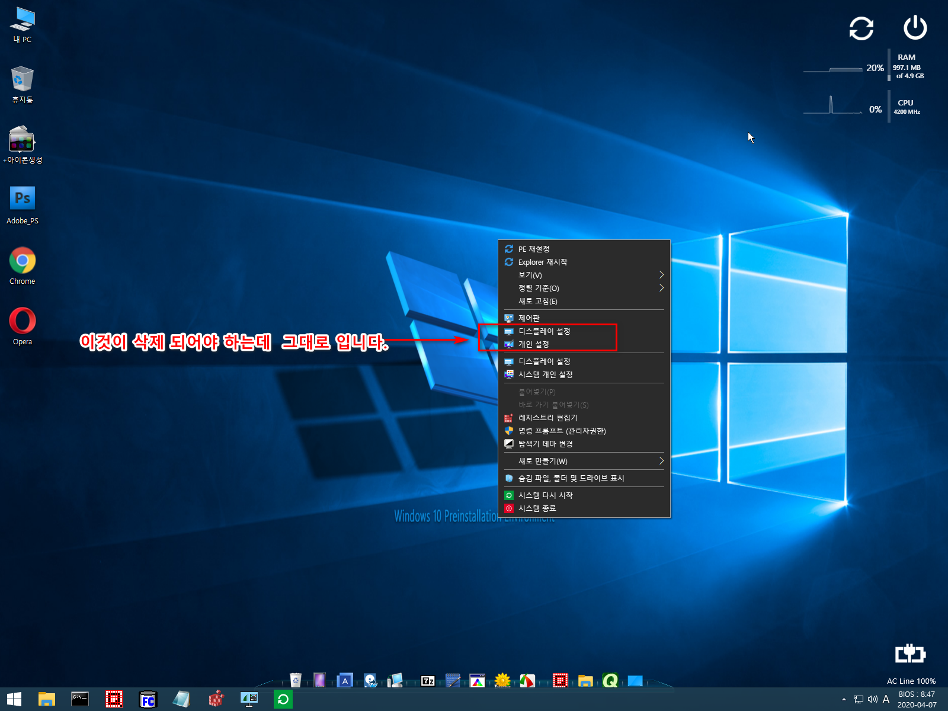Image resolution: width=948 pixels, height=711 pixels.
Task: Launch the FC FastCopy taskbar icon
Action: 148,700
